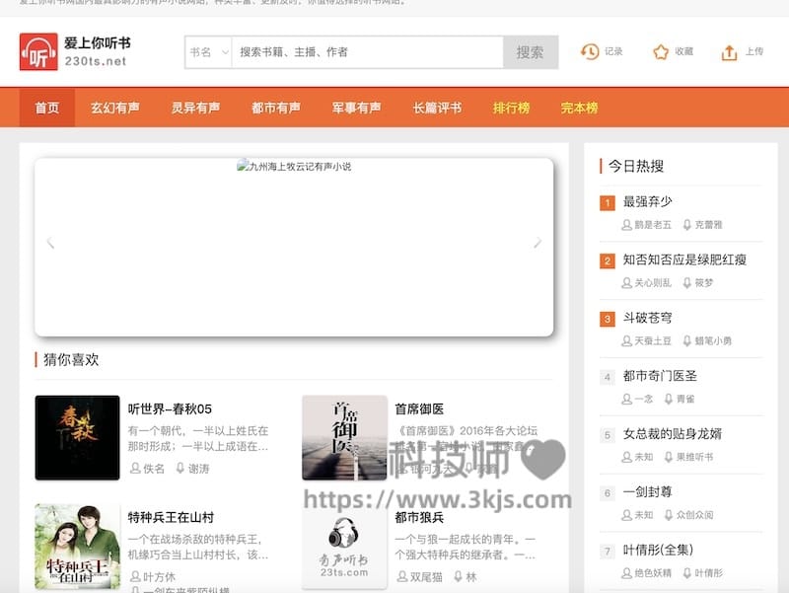
Task: Open the 书名 search type dropdown
Action: click(208, 52)
